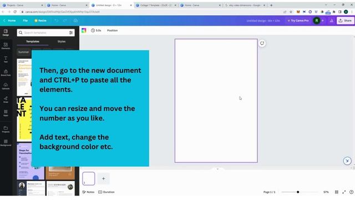This screenshot has height=200, width=355.
Task: Open the Projects panel in sidebar
Action: pos(6,129)
